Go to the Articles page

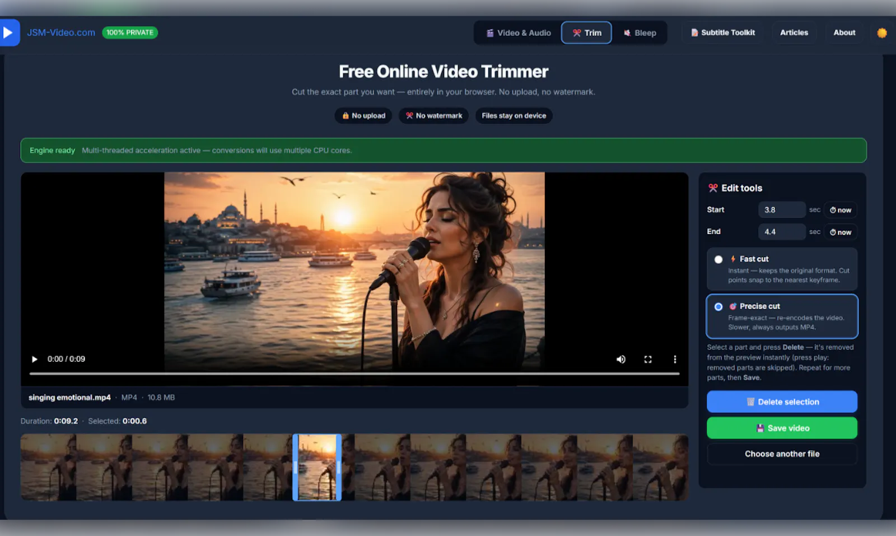pos(794,32)
